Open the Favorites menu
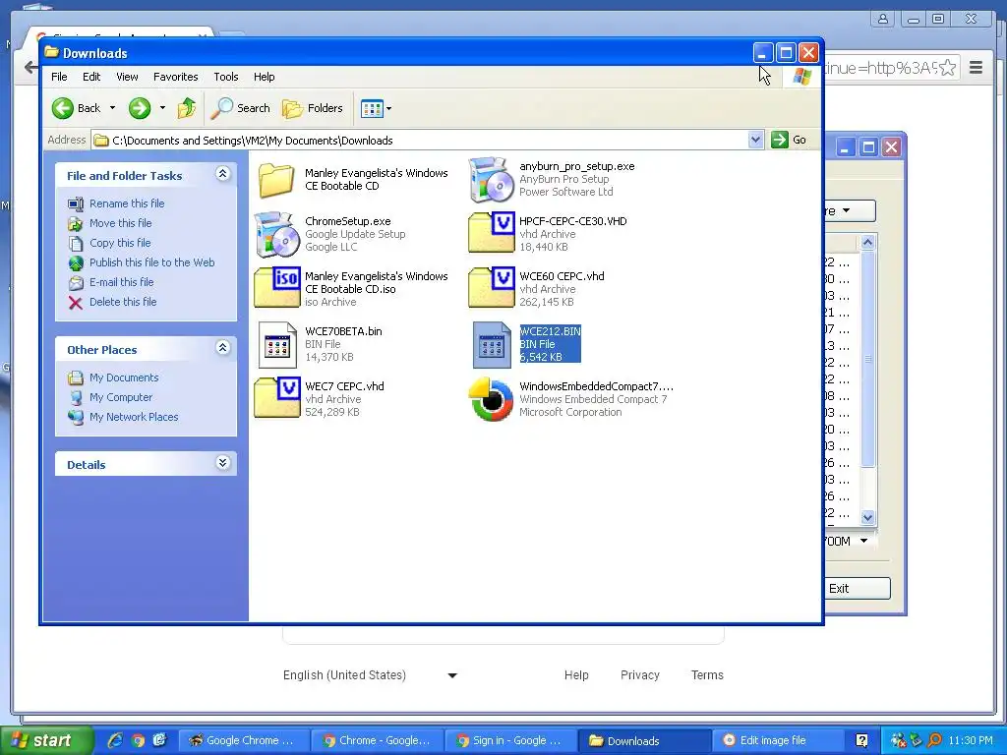 tap(175, 77)
